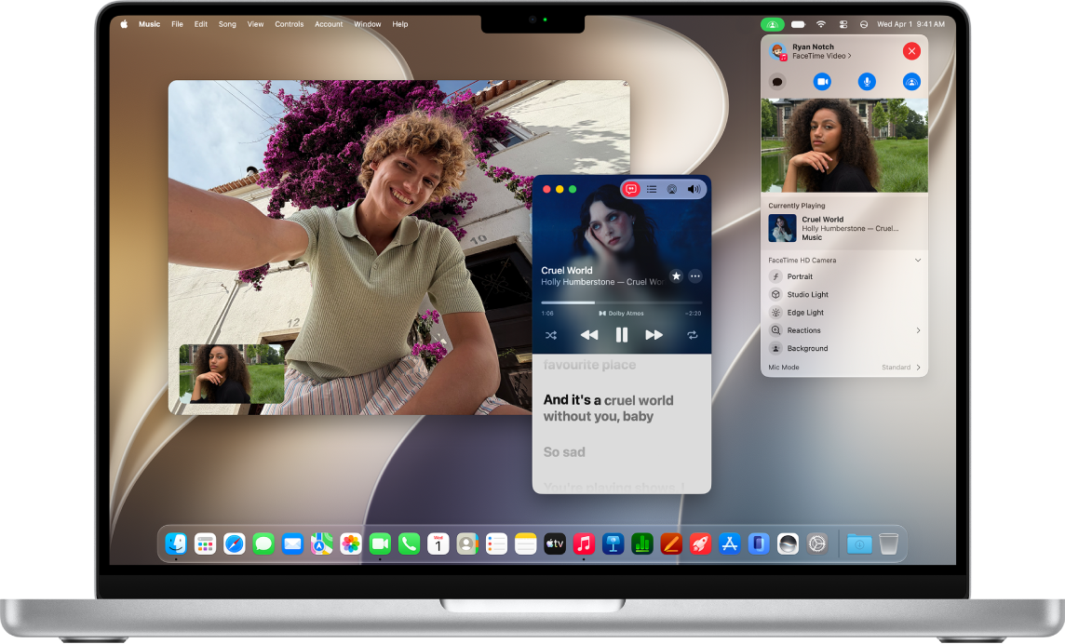Open Control Center from menu bar
Screen dimensions: 1065x644
point(843,24)
